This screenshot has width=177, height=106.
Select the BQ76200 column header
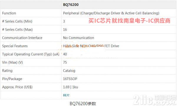tap(71, 5)
